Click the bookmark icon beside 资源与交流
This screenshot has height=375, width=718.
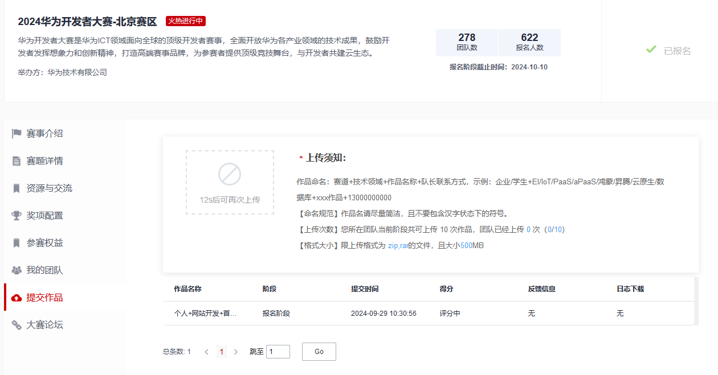[x=17, y=188]
